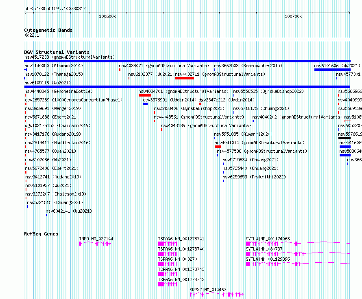Select nsv6105116 (Wu2021) variant label
Viewport: 362px width, 299px height.
(x=48, y=83)
